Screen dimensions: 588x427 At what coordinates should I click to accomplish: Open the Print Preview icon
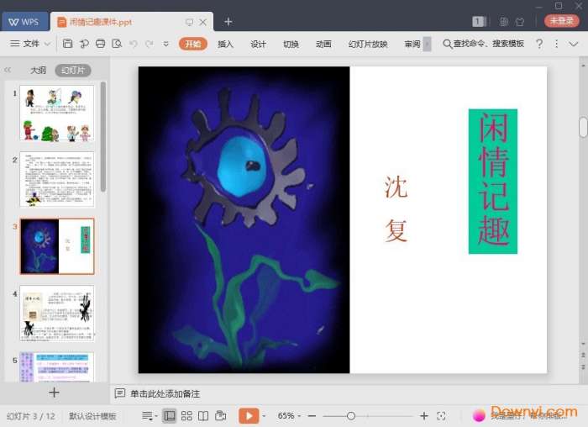(x=117, y=44)
